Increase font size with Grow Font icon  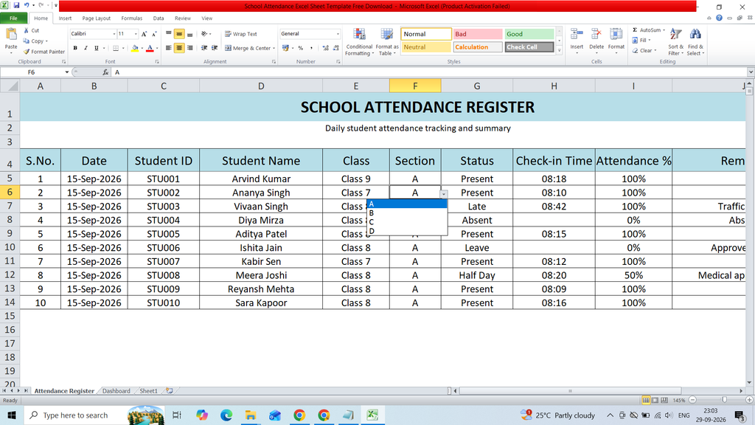[144, 34]
